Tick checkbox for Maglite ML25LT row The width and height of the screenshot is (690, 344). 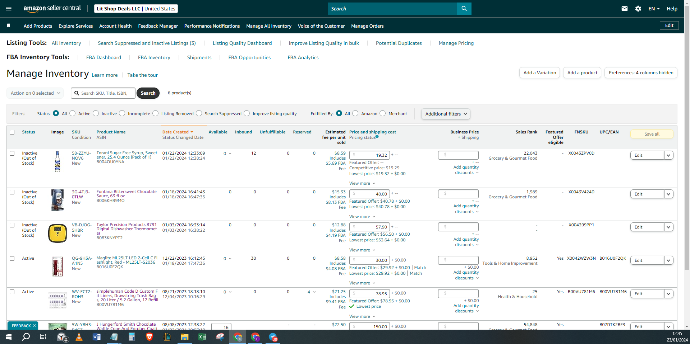tap(12, 258)
